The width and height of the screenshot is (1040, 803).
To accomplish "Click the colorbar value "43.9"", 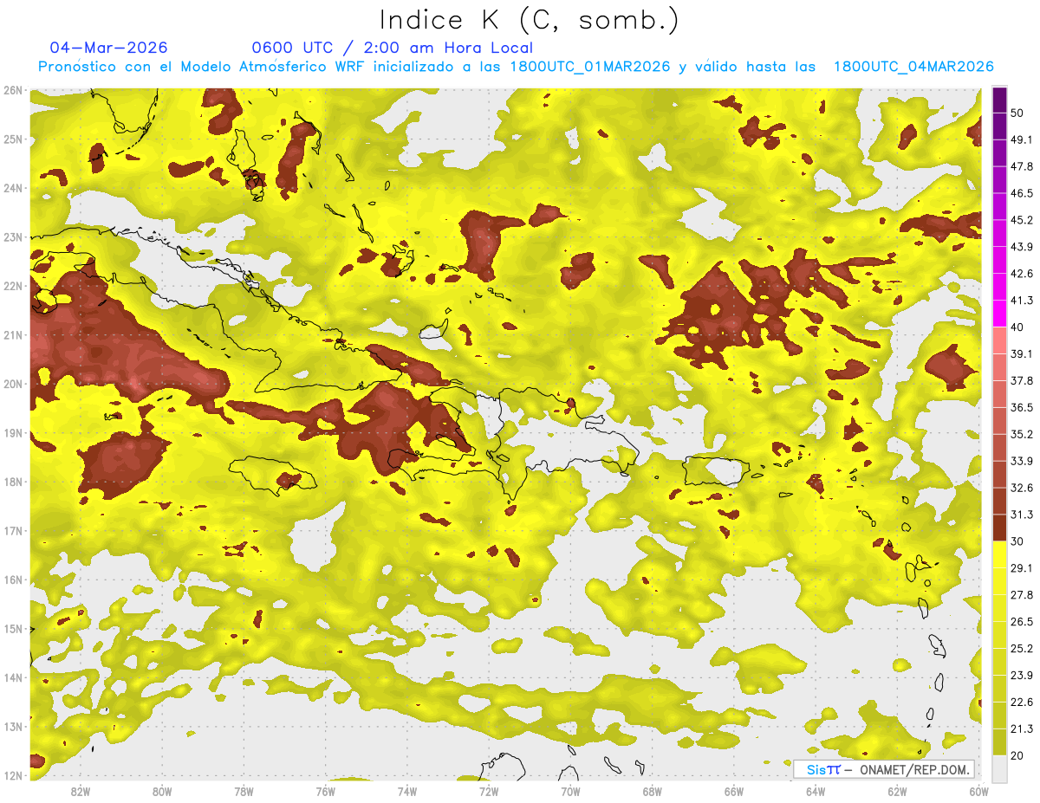I will pos(1021,247).
